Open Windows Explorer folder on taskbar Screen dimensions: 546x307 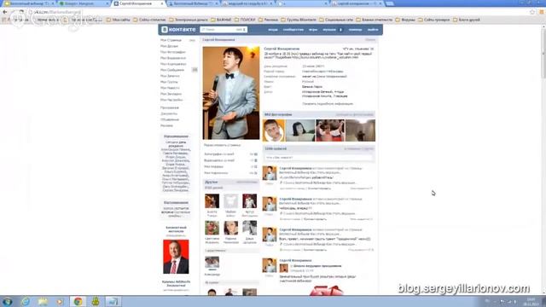coord(43,301)
